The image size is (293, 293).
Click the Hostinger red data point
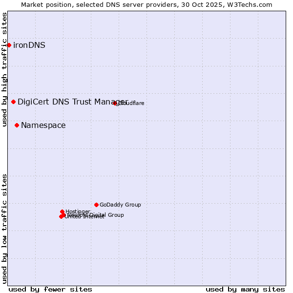point(62,211)
